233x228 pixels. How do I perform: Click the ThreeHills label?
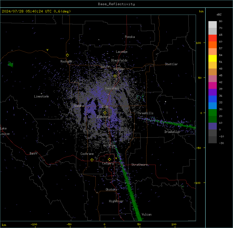click(145, 113)
